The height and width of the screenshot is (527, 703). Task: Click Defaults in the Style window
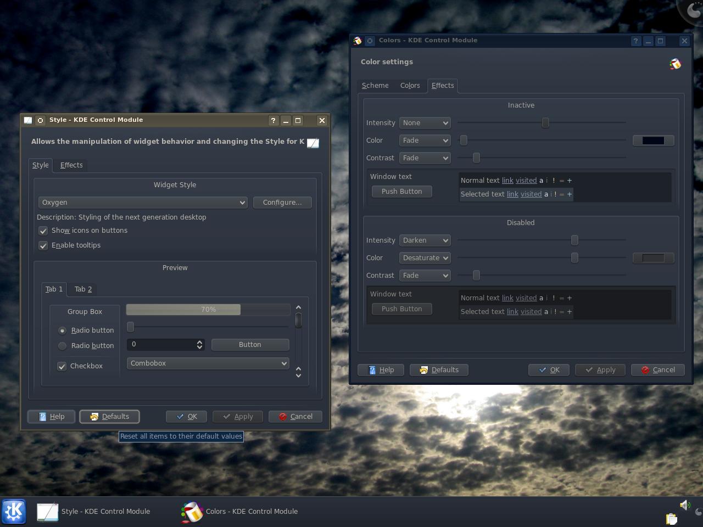click(109, 417)
